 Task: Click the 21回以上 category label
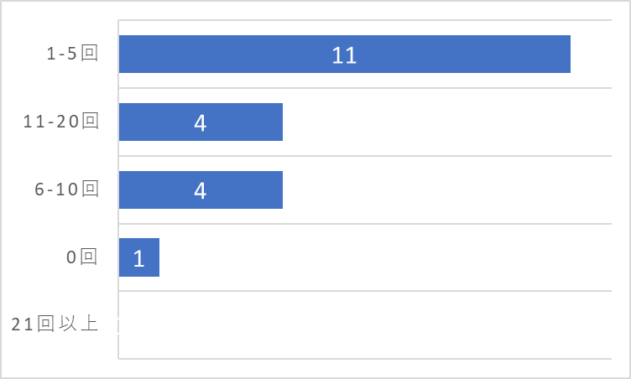pyautogui.click(x=55, y=324)
